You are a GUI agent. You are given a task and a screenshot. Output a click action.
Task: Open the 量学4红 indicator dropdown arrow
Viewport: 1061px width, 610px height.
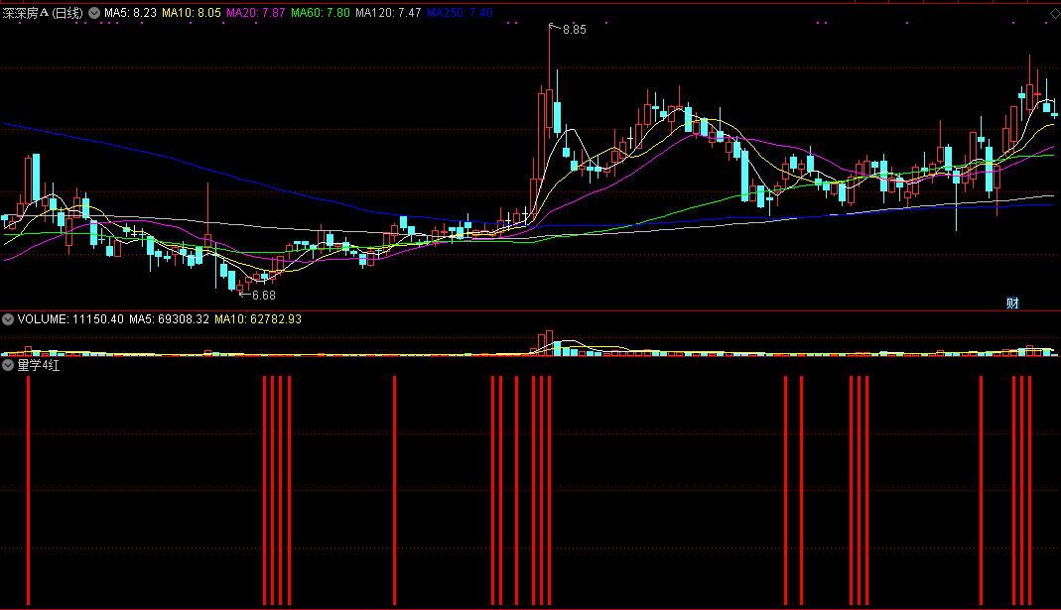[x=8, y=366]
